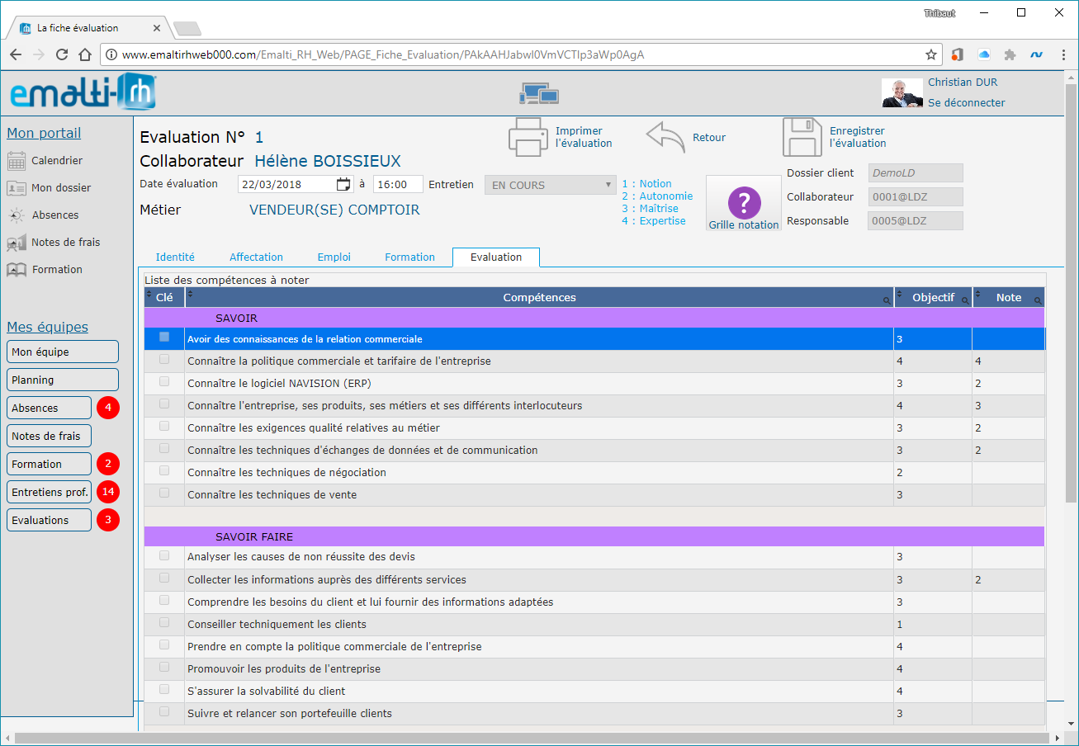Click the floppy disk Enregistrer l'évaluation icon
1079x746 pixels.
pos(802,137)
